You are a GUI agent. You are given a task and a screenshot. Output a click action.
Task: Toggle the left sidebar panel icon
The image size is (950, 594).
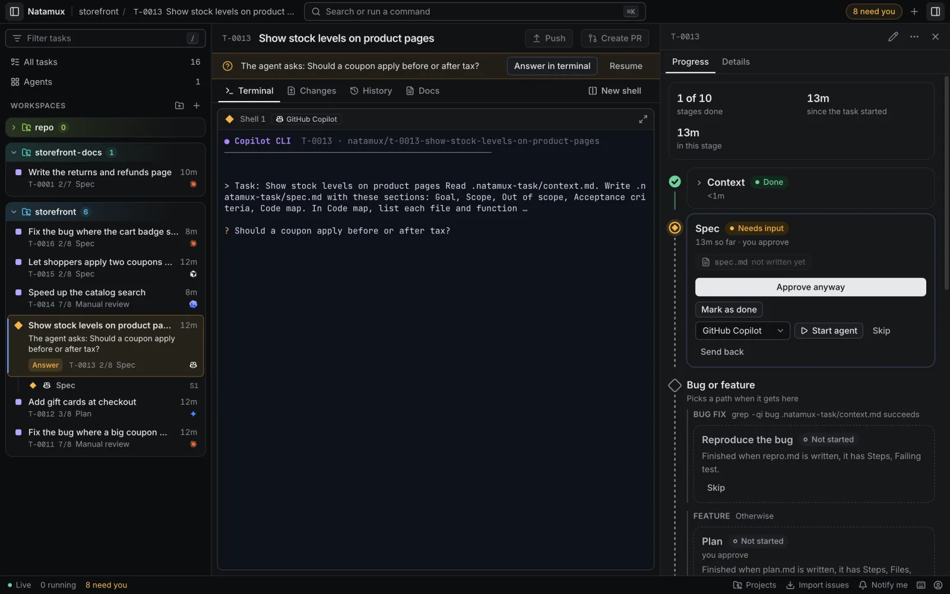(14, 11)
